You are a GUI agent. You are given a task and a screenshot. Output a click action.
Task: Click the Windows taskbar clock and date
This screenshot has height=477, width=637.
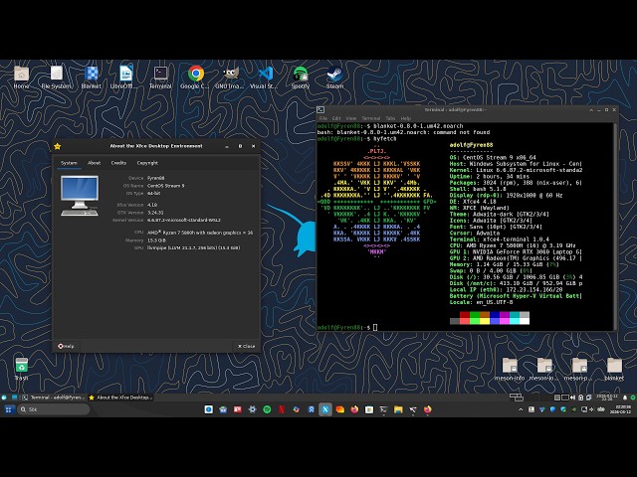620,409
